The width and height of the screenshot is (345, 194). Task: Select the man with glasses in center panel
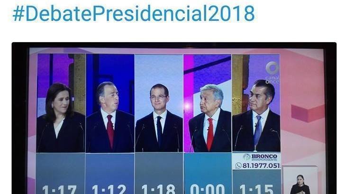coord(159,103)
